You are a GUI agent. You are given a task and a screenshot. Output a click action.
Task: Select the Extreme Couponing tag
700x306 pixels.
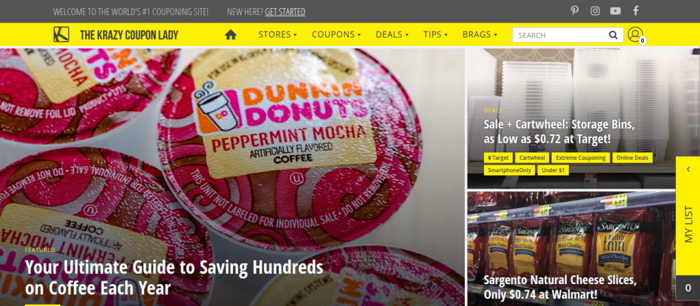pyautogui.click(x=580, y=158)
